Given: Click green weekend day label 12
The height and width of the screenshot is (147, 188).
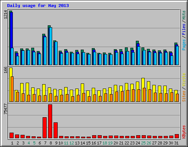Looking at the screenshot, I should click(x=72, y=143).
